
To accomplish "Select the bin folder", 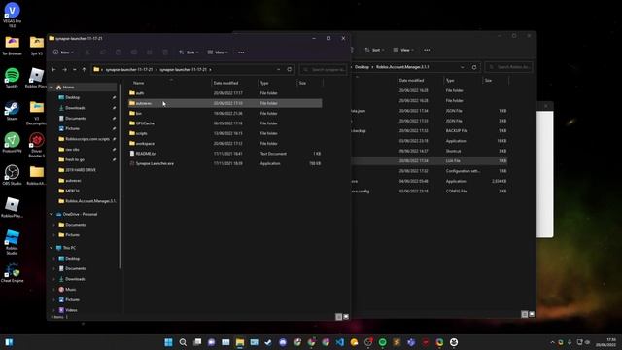I will coord(225,113).
